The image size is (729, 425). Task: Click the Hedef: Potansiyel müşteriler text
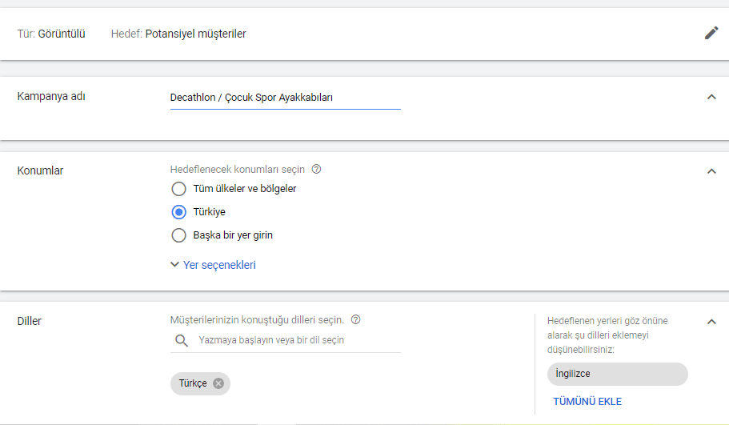pyautogui.click(x=178, y=34)
